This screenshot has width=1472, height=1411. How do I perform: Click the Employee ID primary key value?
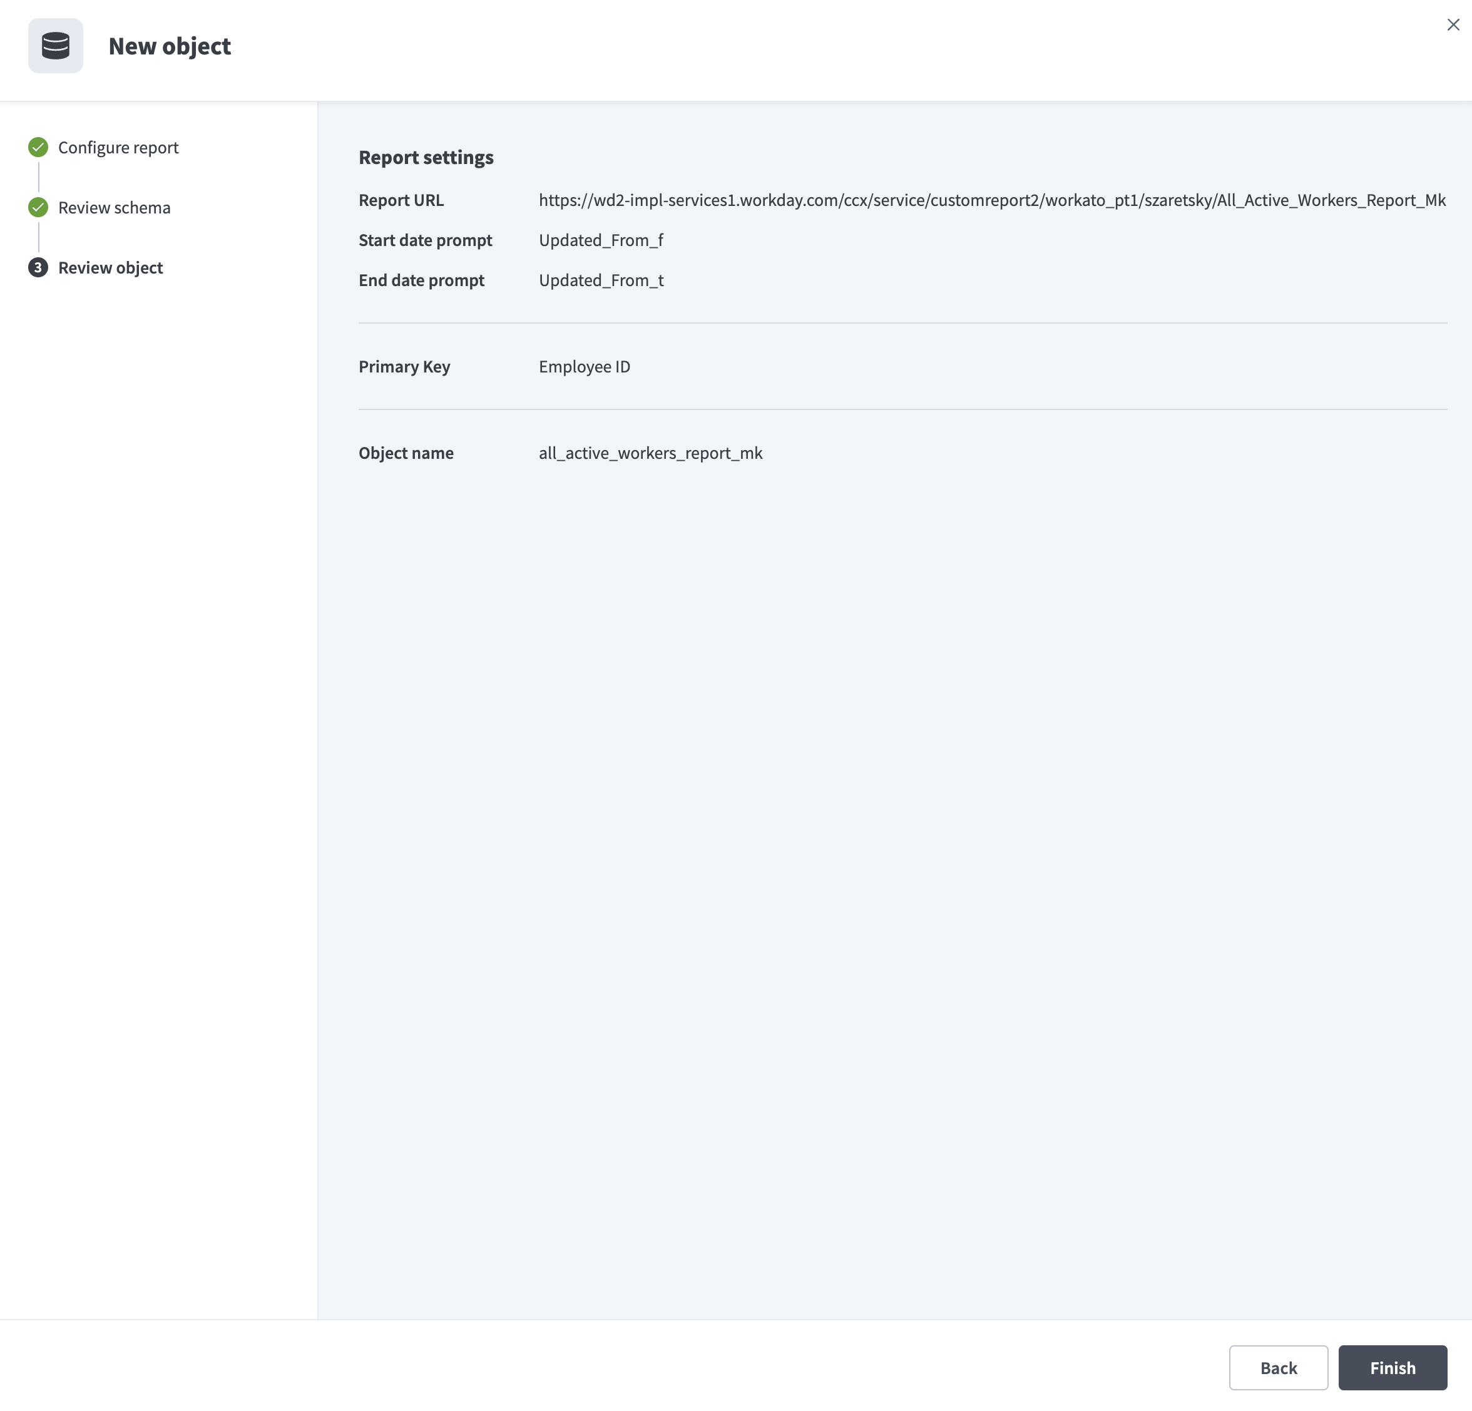pyautogui.click(x=585, y=367)
